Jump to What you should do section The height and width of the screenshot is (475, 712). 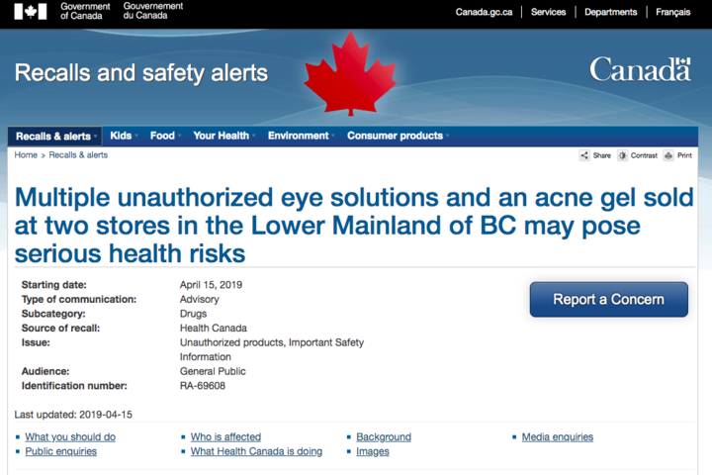point(70,436)
